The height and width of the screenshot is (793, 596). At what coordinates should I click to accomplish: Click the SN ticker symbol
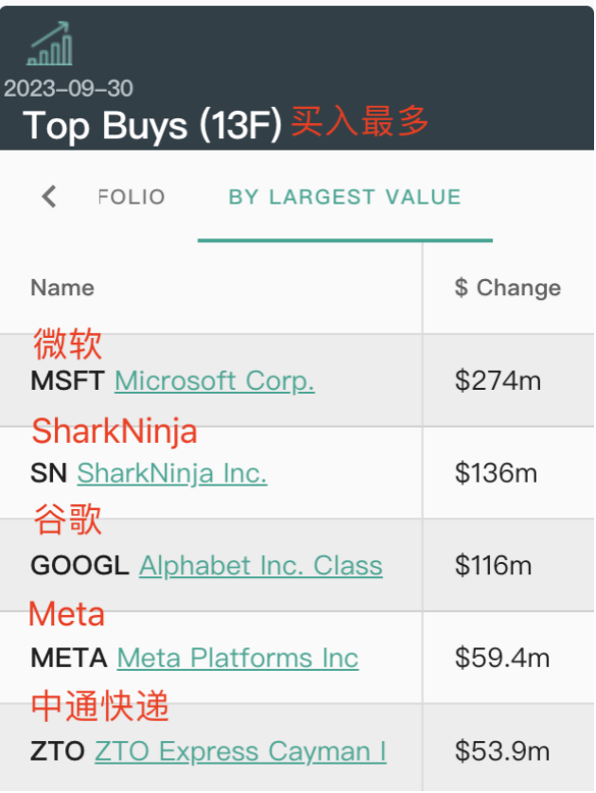[48, 473]
